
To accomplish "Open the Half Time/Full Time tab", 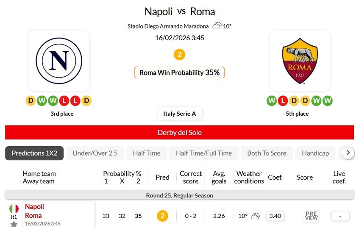I will (204, 153).
